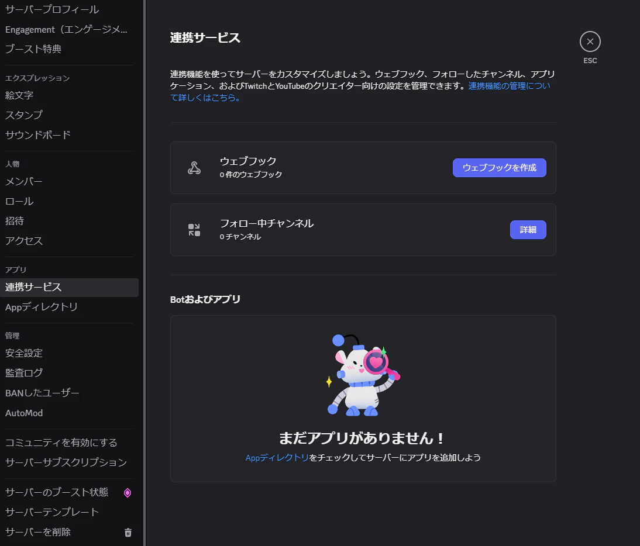Click the Botおよびアプリ section heading
The width and height of the screenshot is (640, 546).
tap(205, 299)
